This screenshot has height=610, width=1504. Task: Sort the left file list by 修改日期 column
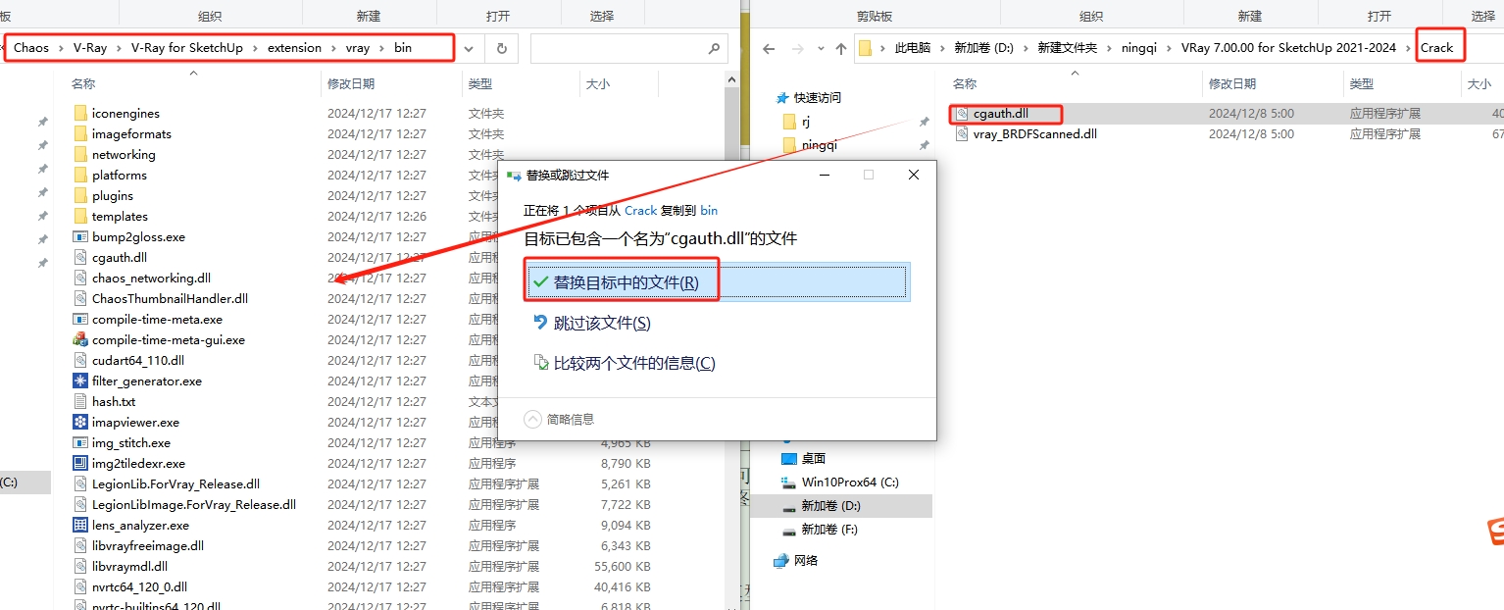(351, 83)
